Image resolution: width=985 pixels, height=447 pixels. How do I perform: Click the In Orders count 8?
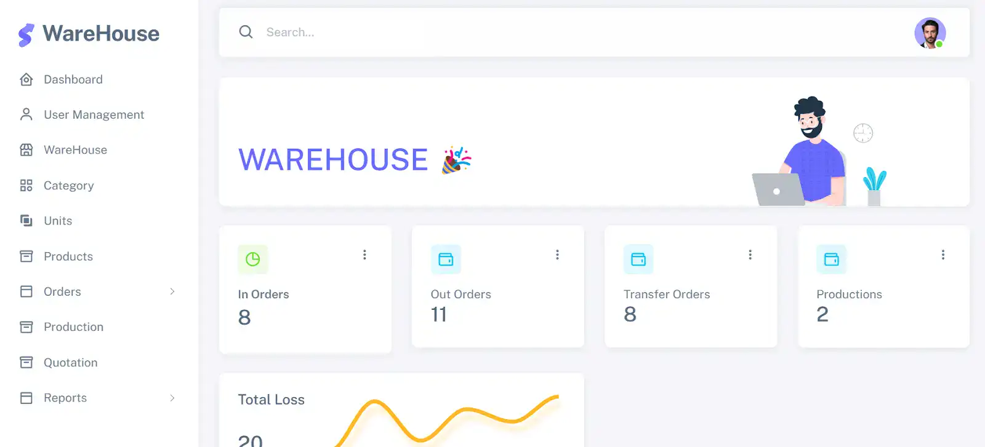pyautogui.click(x=244, y=317)
